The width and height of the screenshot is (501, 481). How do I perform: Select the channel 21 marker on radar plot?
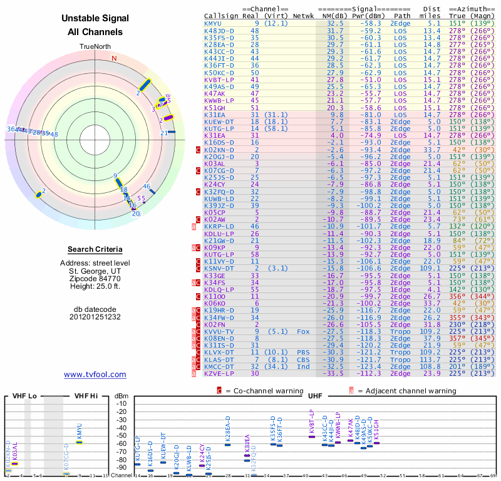tap(171, 132)
